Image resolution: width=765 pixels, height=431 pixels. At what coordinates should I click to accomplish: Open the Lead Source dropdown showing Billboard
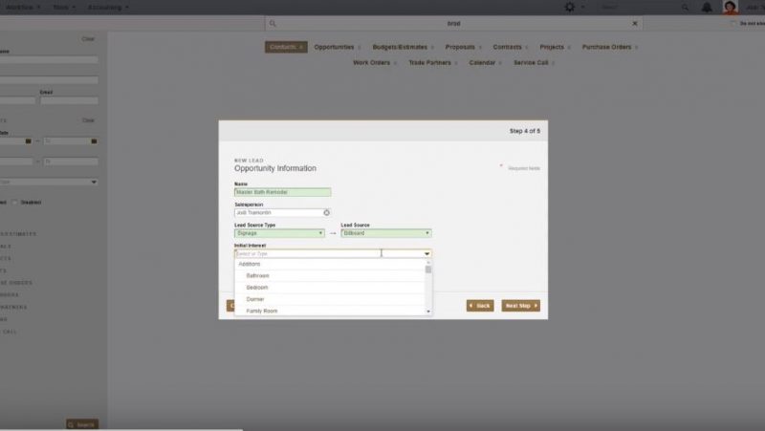(x=426, y=233)
